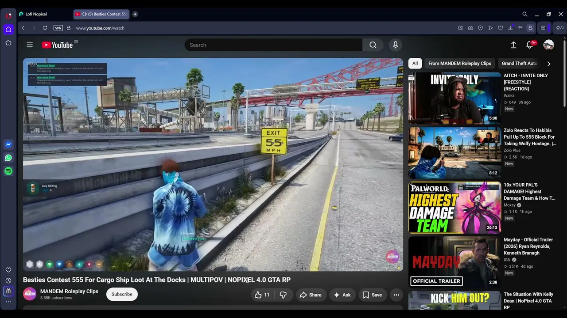567x318 pixels.
Task: Select the All filter chip
Action: (x=415, y=63)
